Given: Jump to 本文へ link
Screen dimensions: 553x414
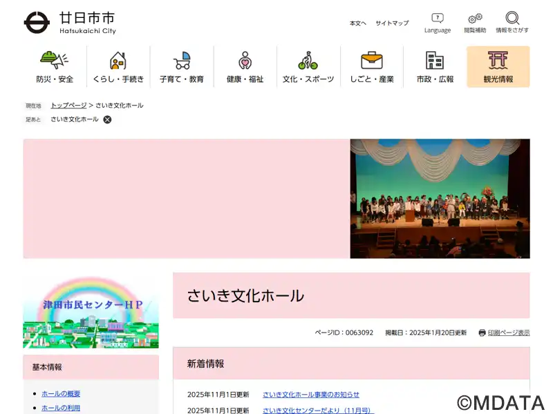Looking at the screenshot, I should [358, 23].
